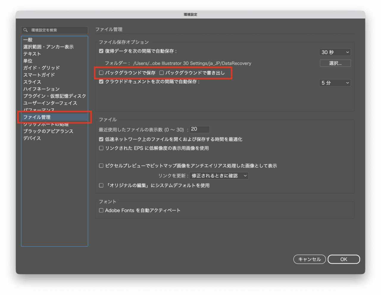Click the OK button
Screen dimensions: 381x295
click(x=343, y=259)
